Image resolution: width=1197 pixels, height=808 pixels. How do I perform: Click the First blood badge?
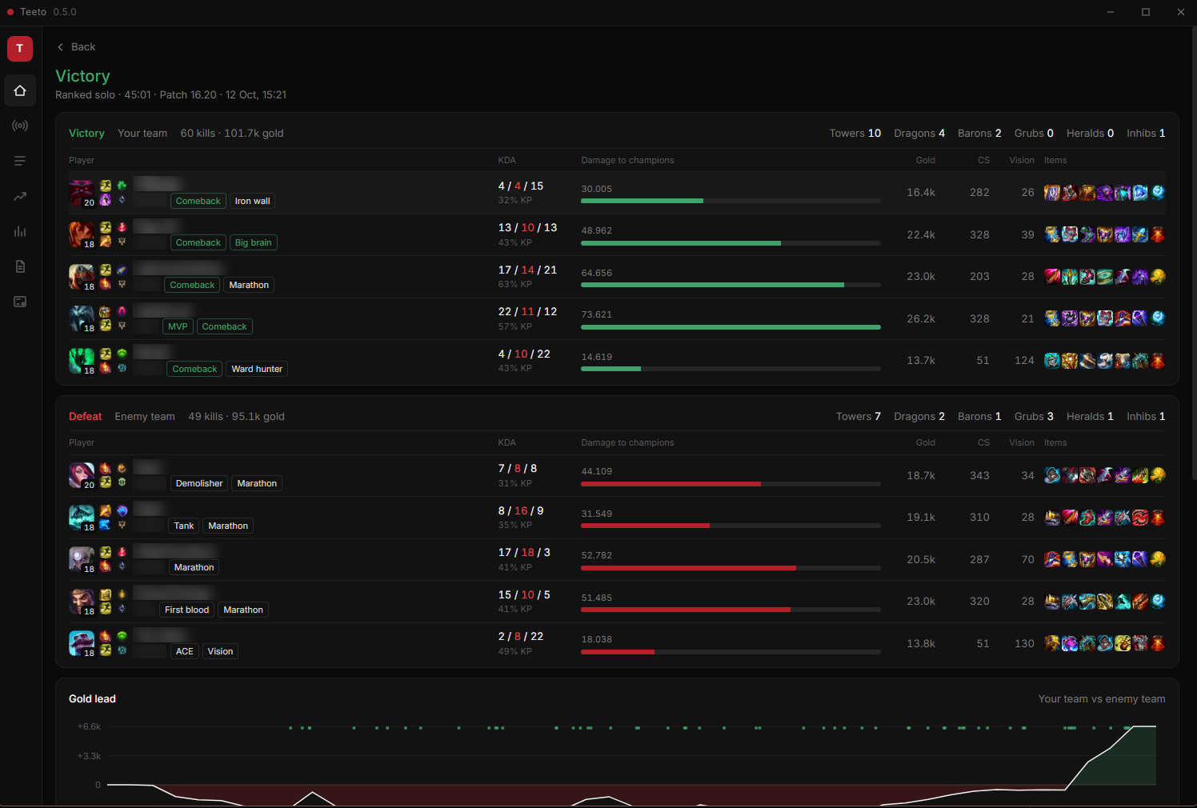pyautogui.click(x=186, y=610)
